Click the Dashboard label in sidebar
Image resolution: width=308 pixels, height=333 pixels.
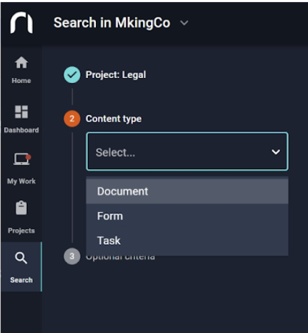coord(21,130)
